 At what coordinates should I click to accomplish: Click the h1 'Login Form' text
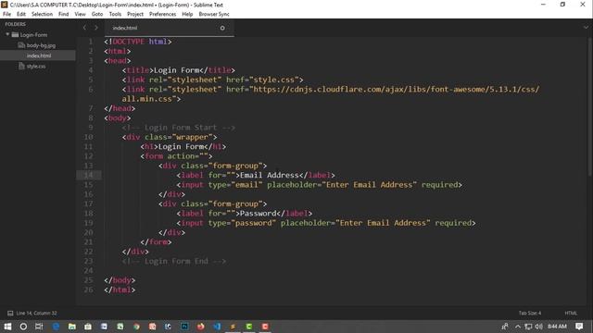(x=181, y=146)
